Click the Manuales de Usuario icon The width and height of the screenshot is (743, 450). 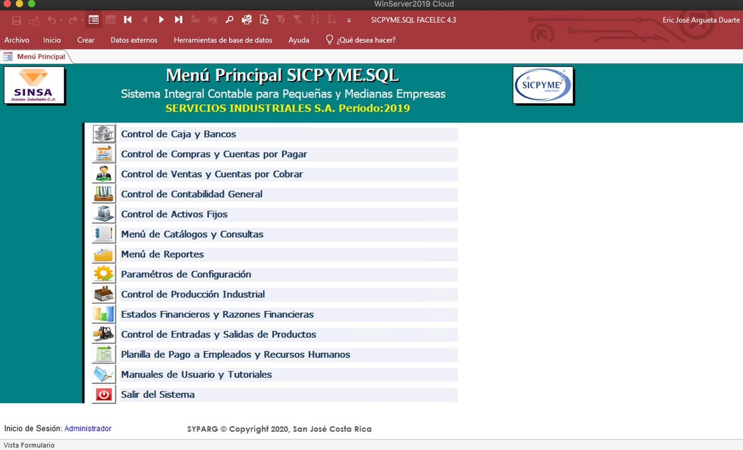tap(104, 374)
